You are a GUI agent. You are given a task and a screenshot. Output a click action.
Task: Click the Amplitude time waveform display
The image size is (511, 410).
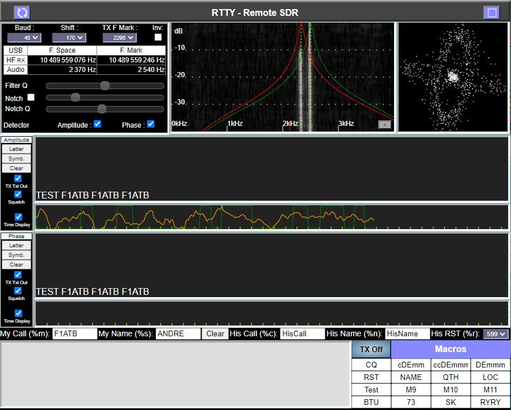pos(272,217)
